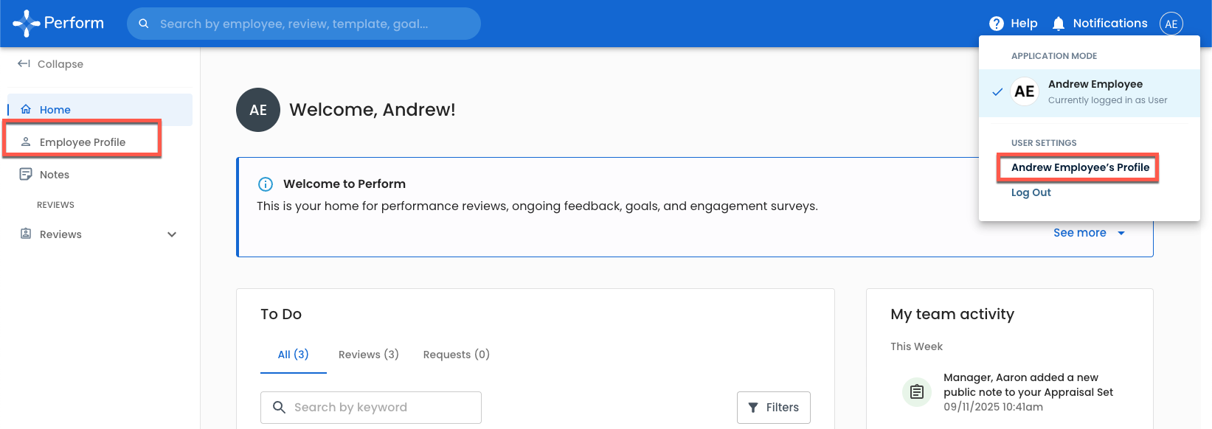Click the info icon next to Welcome to Perform

pyautogui.click(x=266, y=184)
